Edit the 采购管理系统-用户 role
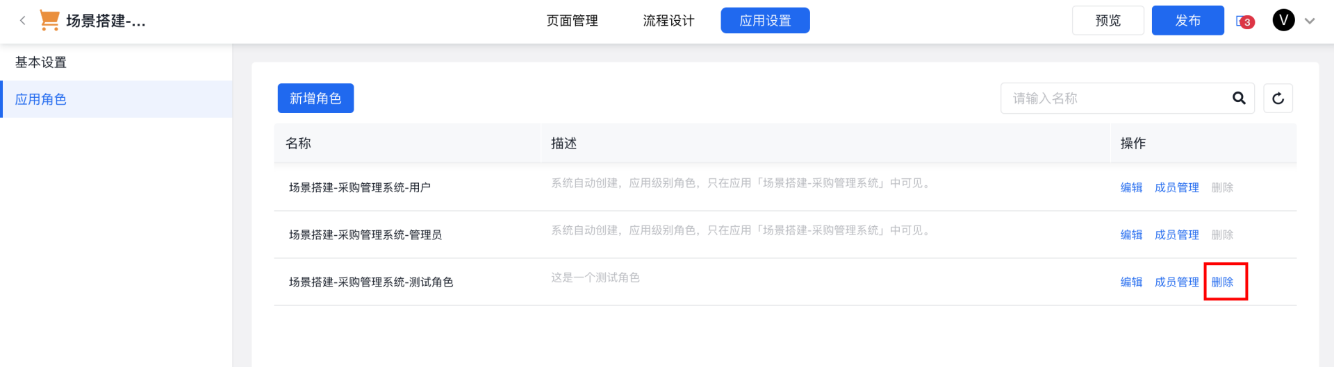Screen dimensions: 1334x367 click(x=1131, y=187)
